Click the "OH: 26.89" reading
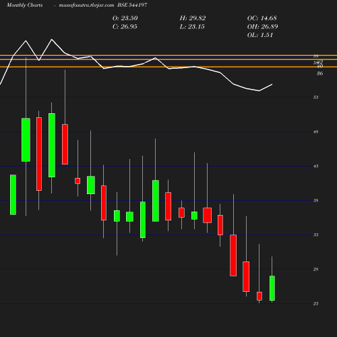337x337 pixels. pos(262,26)
